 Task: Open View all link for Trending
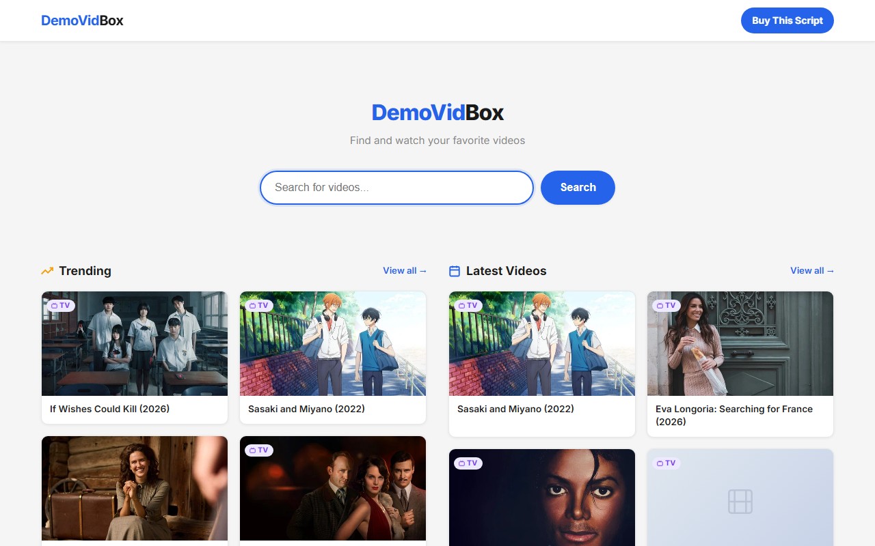pyautogui.click(x=405, y=270)
